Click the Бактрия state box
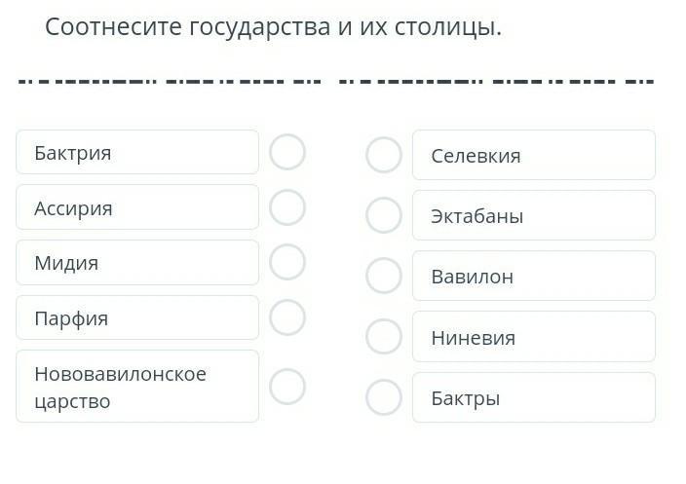The height and width of the screenshot is (484, 686). tap(137, 153)
